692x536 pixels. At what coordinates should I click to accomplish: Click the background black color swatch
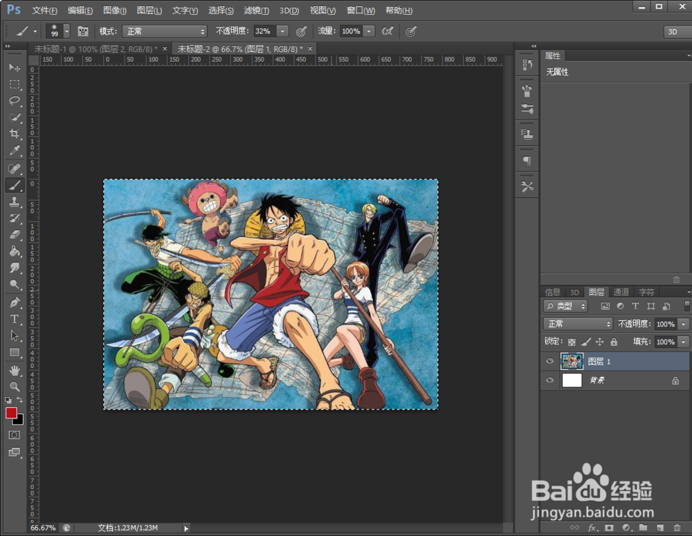tap(19, 421)
